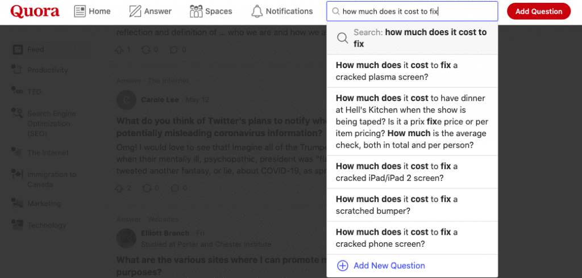Click the Quora logo
This screenshot has height=278, width=582.
(35, 11)
